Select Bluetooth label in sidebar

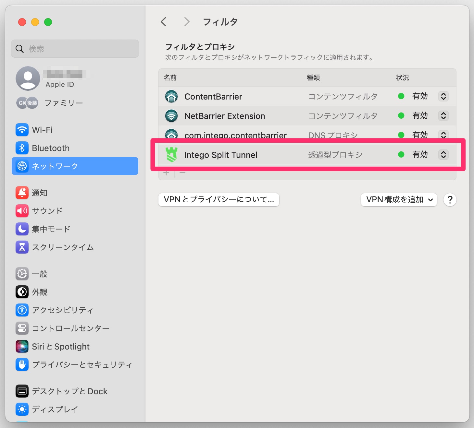51,148
